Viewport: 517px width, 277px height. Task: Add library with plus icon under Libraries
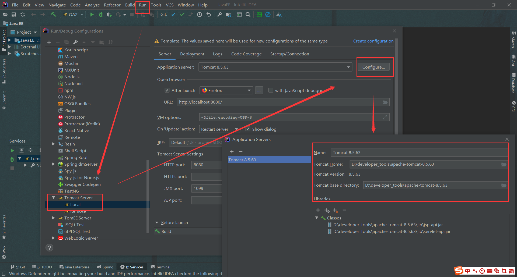[318, 210]
